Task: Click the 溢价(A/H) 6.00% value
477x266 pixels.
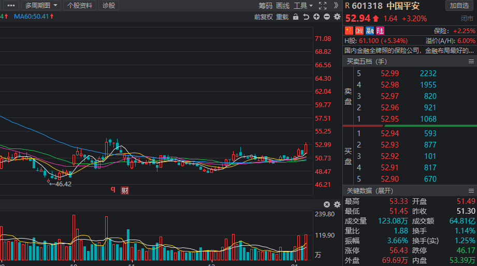Action: click(x=466, y=41)
